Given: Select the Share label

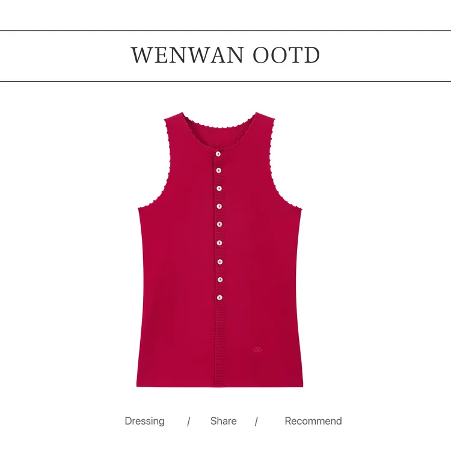Looking at the screenshot, I should point(224,421).
